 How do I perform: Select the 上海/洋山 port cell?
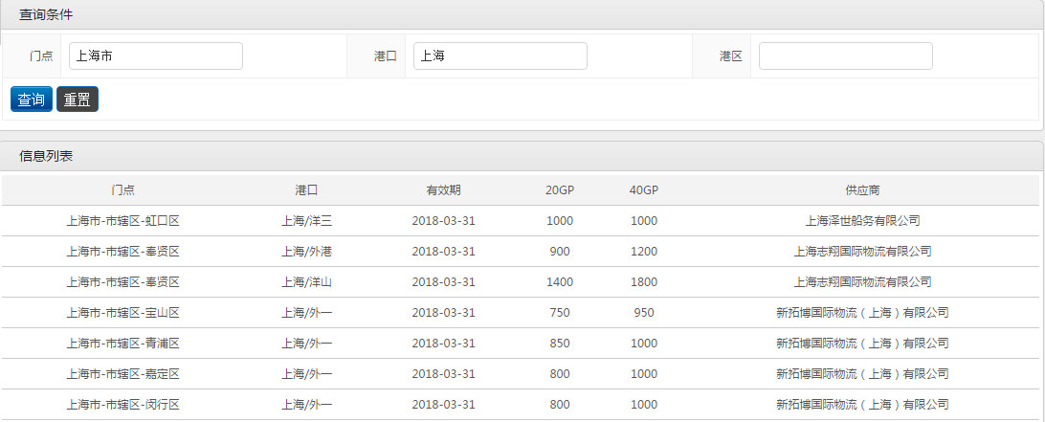pos(306,282)
